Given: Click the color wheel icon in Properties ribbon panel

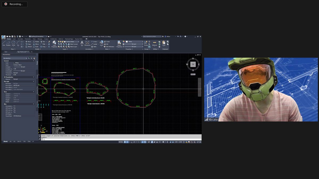Looking at the screenshot, I should tap(124, 42).
